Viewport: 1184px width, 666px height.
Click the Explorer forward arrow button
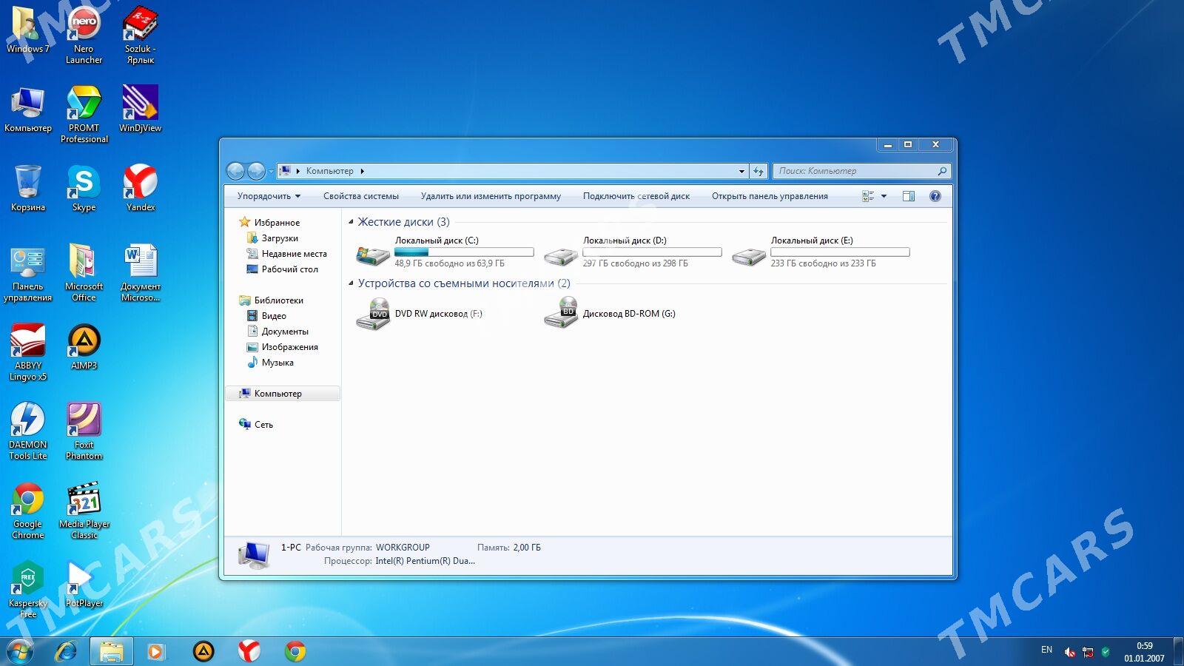(x=256, y=171)
